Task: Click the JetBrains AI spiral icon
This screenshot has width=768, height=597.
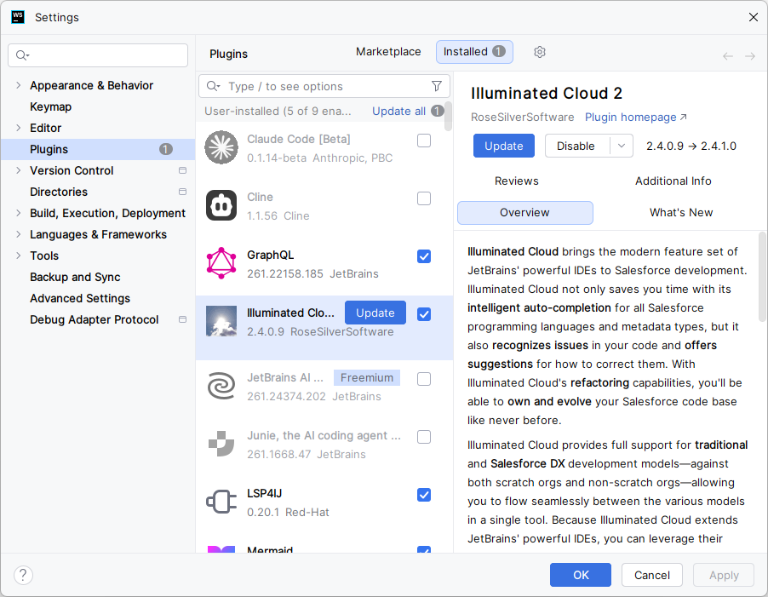Action: tap(221, 386)
